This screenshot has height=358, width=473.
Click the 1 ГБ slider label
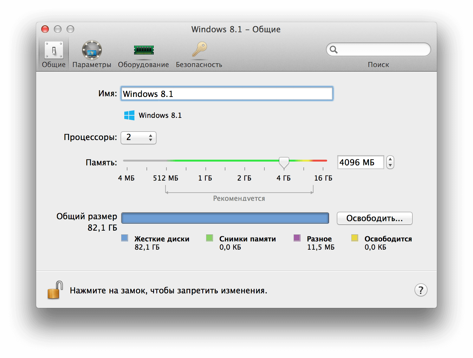click(x=205, y=178)
